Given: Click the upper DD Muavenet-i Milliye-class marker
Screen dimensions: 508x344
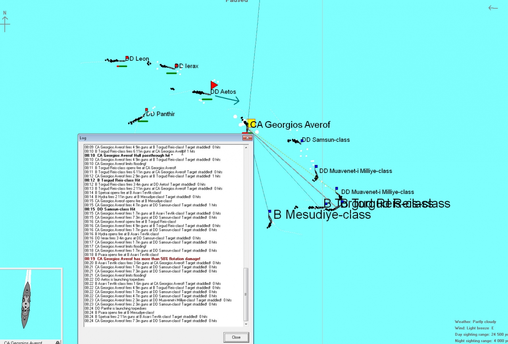Looking at the screenshot, I should tap(316, 167).
